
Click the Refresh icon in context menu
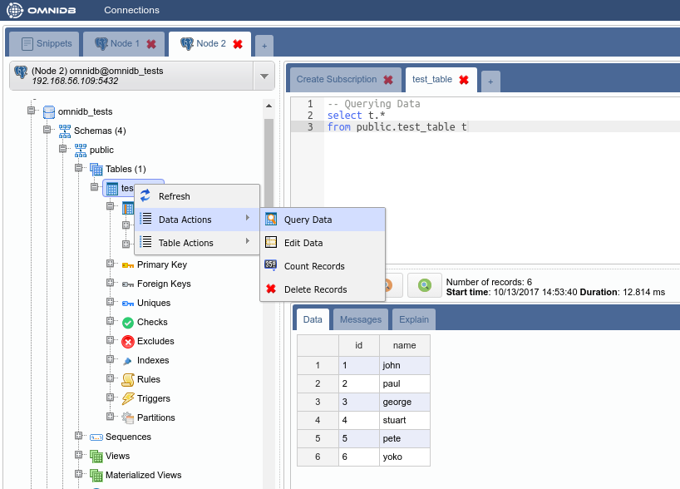point(145,196)
